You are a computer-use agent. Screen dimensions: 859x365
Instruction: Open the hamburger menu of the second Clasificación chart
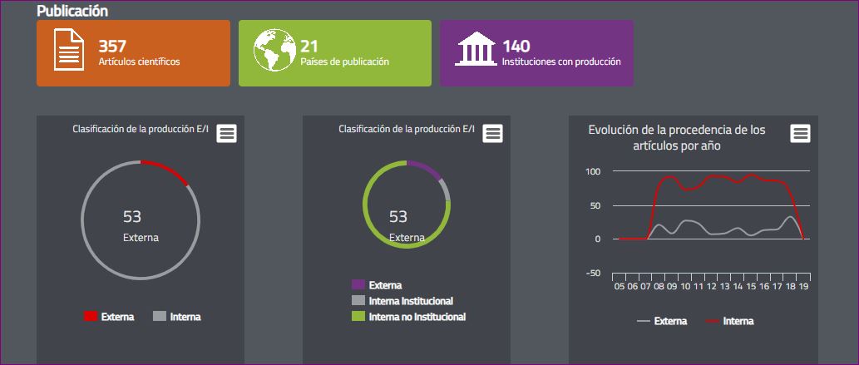pos(492,133)
